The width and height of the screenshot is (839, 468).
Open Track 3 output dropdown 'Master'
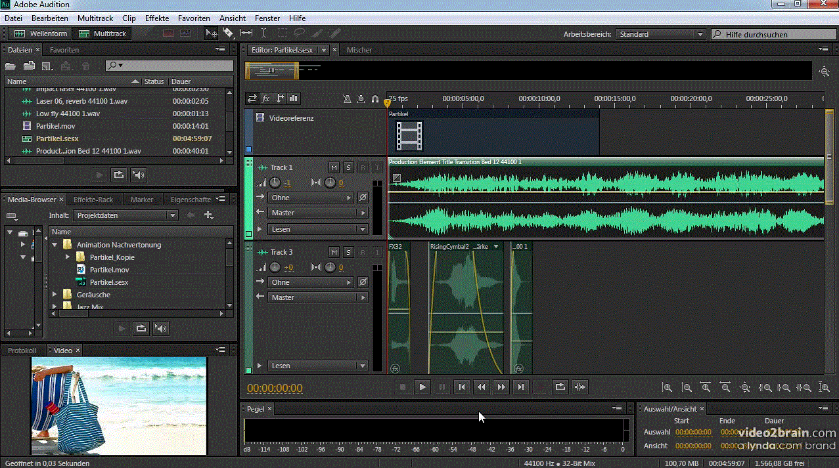pyautogui.click(x=317, y=297)
